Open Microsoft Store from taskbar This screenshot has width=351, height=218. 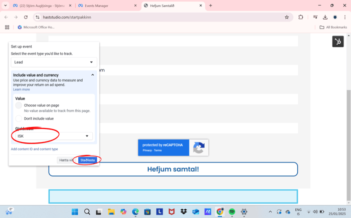coord(147,211)
